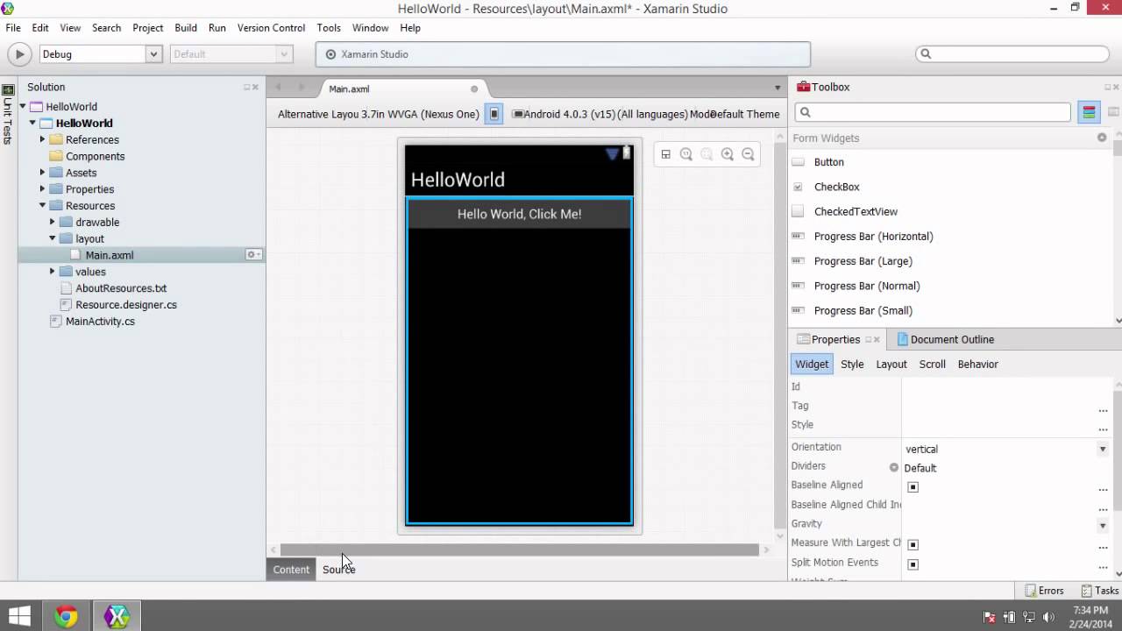The height and width of the screenshot is (631, 1122).
Task: Click CheckedTextView widget icon in Toolbox
Action: (x=798, y=211)
